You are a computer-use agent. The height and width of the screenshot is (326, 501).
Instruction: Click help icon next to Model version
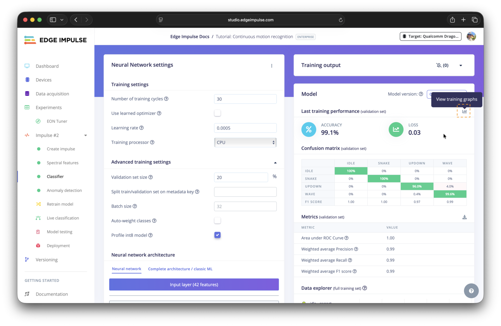421,94
